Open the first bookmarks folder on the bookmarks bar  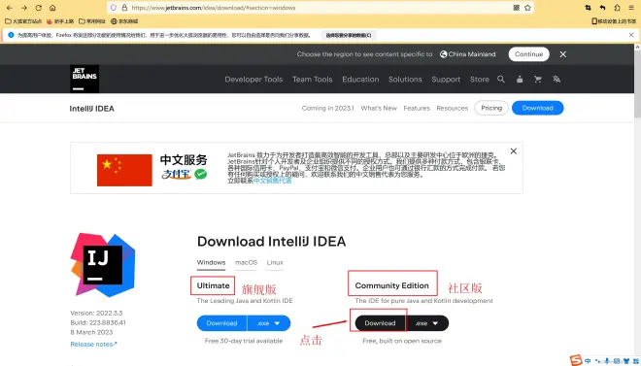click(x=23, y=21)
